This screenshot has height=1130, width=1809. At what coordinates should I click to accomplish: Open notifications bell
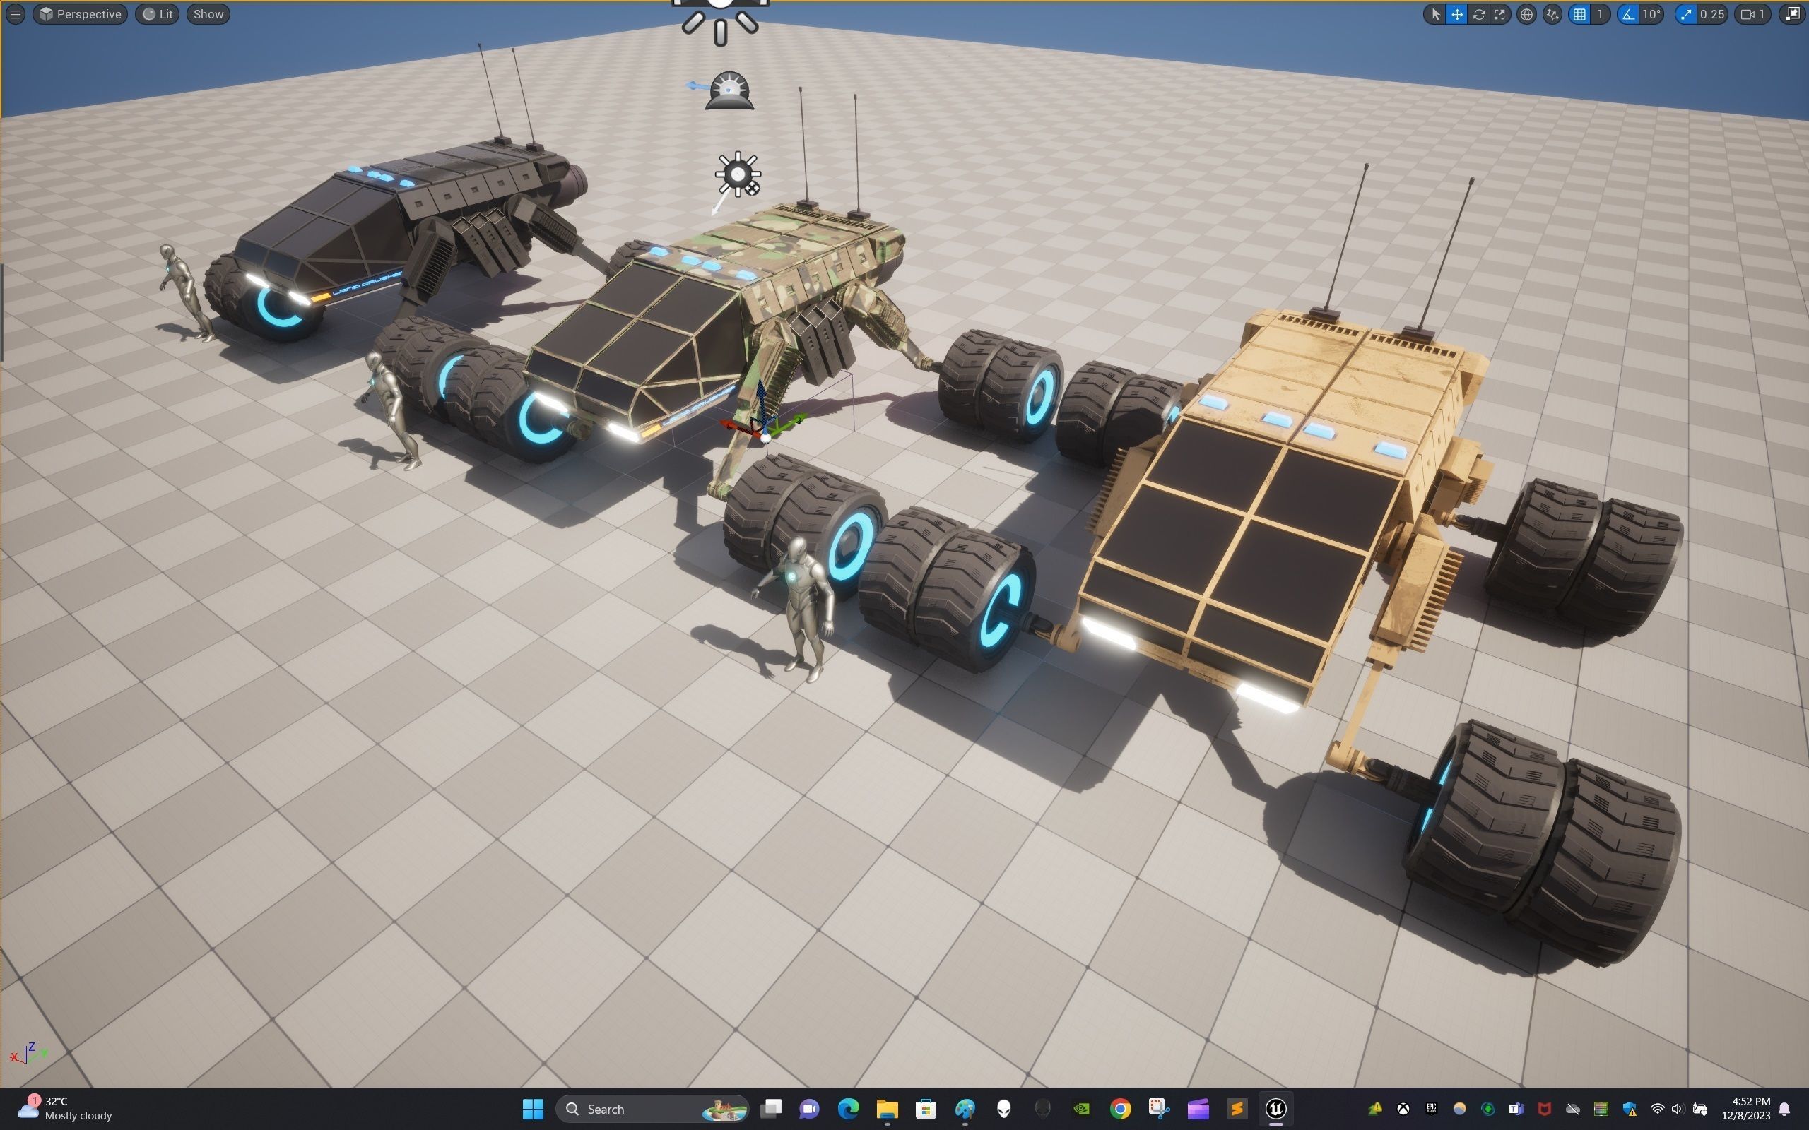click(x=1785, y=1109)
